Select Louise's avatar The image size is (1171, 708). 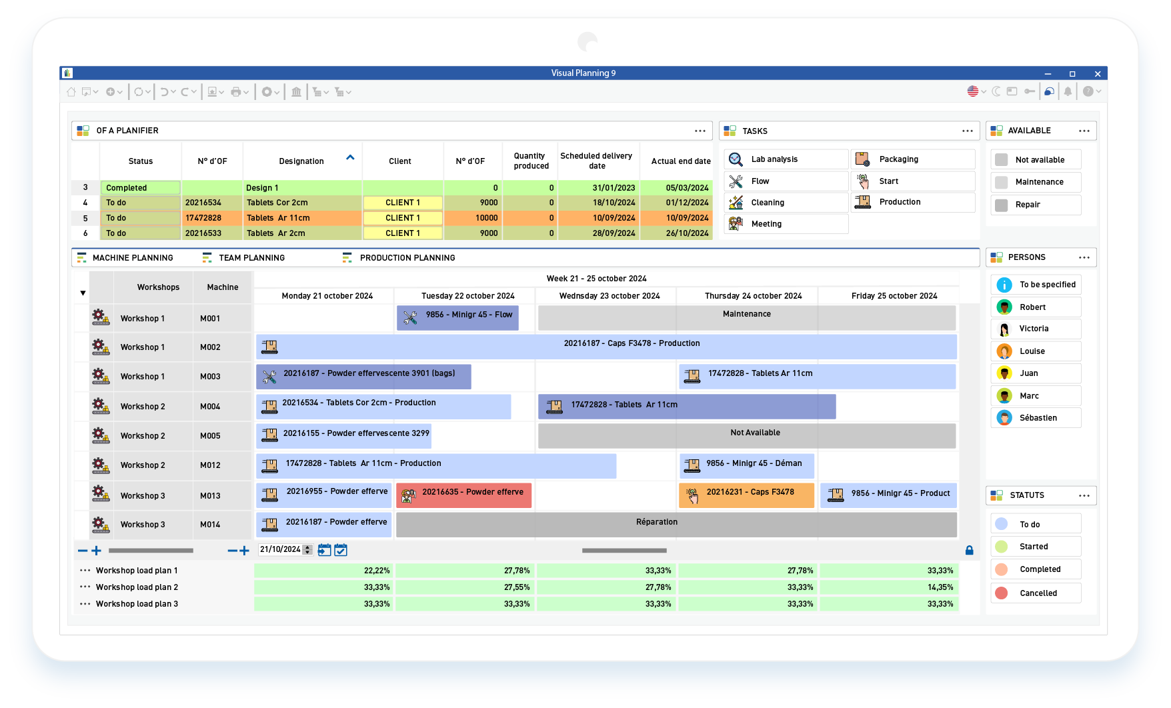[x=1004, y=351]
